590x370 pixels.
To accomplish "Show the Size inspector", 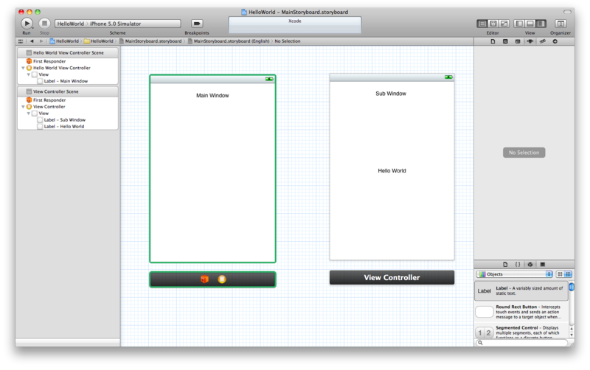I will click(x=543, y=41).
